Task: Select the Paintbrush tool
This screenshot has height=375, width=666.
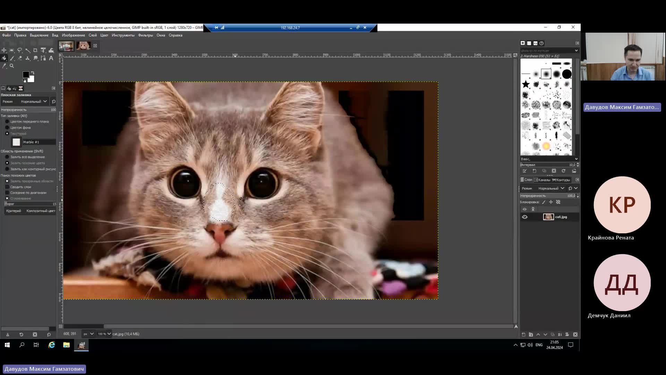Action: coord(12,58)
